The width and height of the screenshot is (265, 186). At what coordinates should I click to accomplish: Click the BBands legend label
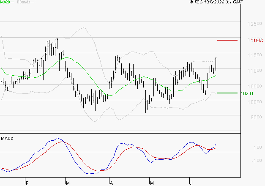pos(24,2)
